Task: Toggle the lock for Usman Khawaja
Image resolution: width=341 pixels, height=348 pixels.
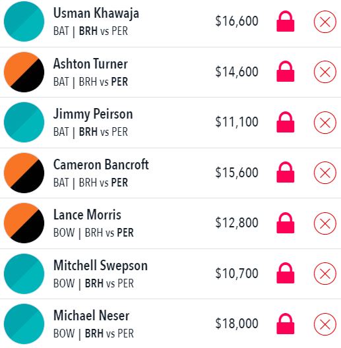Action: pos(285,21)
